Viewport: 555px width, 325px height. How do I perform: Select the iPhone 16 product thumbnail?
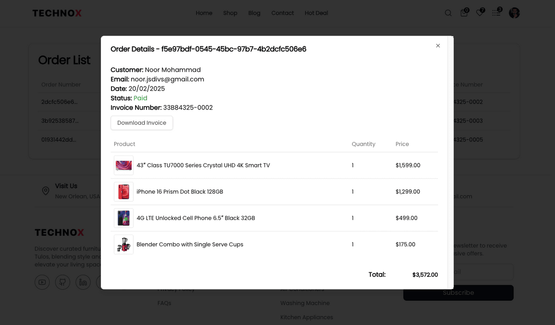tap(123, 191)
